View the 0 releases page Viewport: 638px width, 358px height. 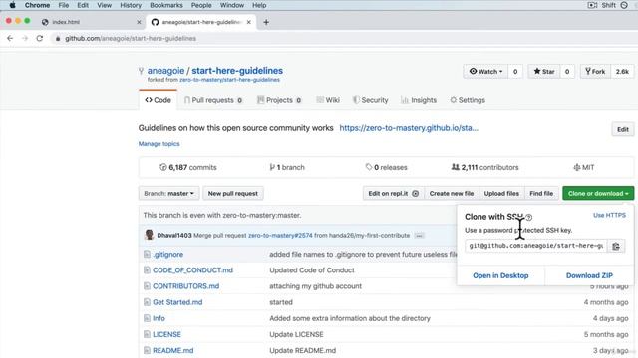pos(386,167)
